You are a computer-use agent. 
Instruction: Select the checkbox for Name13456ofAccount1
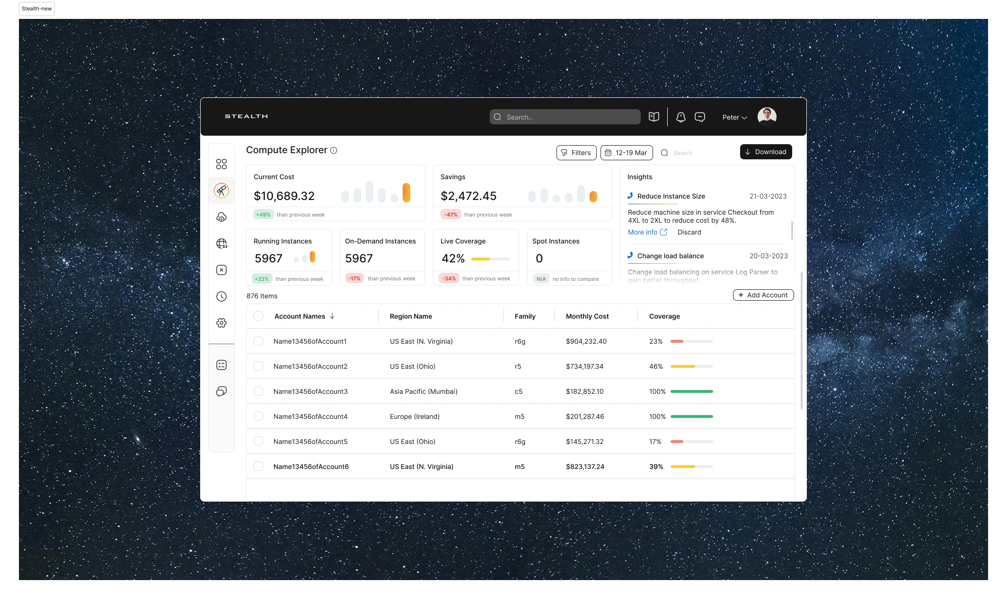pos(258,341)
